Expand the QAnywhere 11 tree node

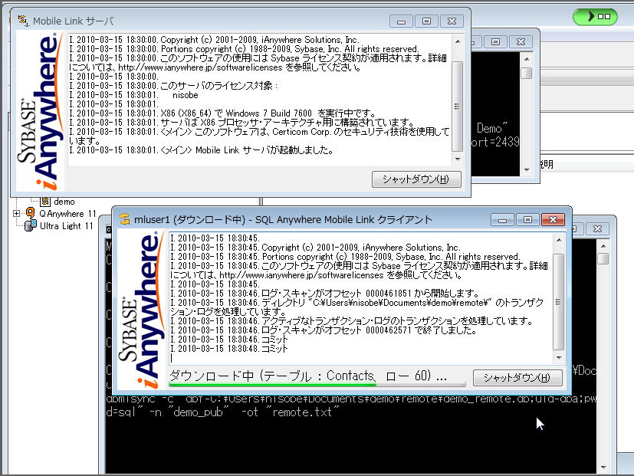(x=17, y=213)
